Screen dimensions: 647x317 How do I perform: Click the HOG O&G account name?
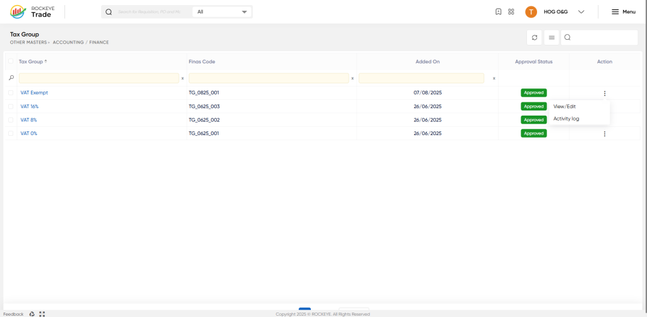[556, 11]
